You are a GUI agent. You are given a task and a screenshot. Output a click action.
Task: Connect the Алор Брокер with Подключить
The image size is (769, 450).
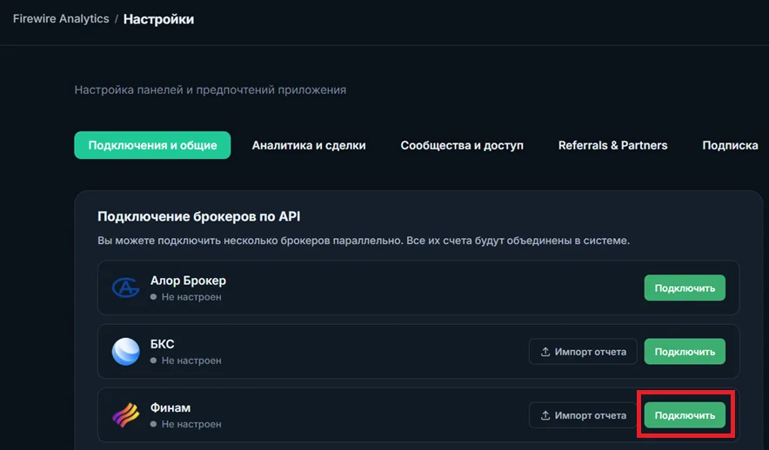click(685, 288)
